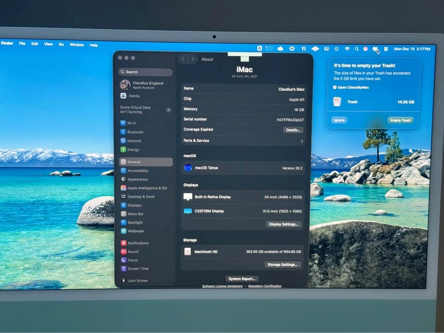Open Family sharing settings
Viewport: 444px width, 333px height.
[130, 96]
